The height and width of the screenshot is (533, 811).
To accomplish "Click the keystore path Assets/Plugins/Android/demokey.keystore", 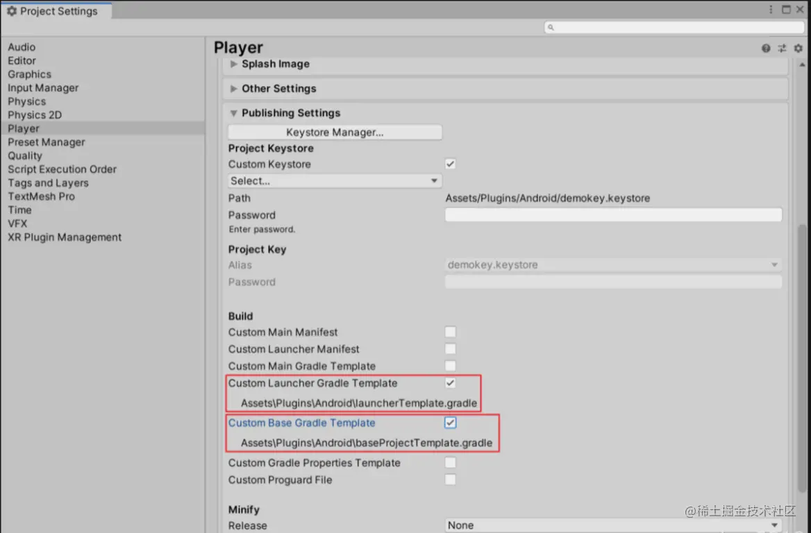I will pos(548,198).
